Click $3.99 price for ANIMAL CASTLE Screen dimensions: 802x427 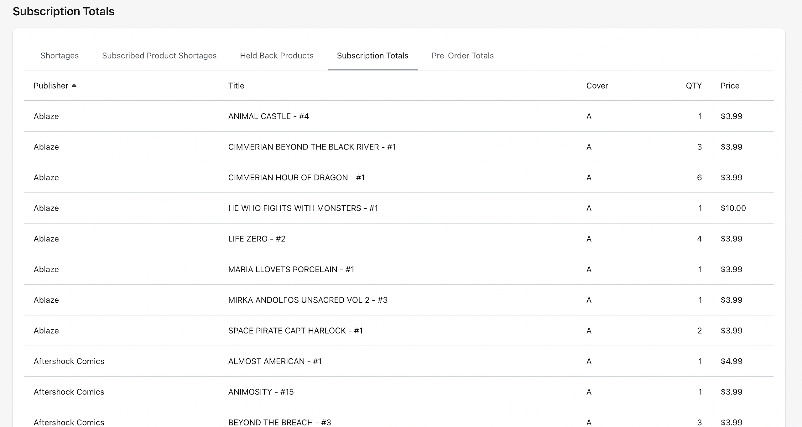tap(732, 116)
